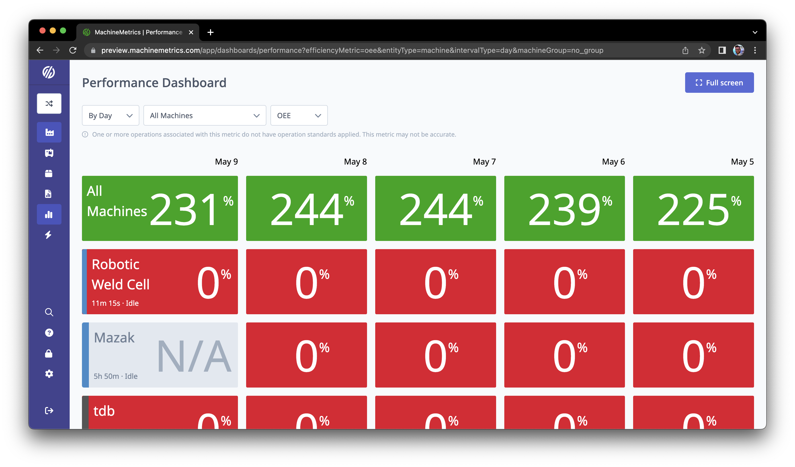Click the bar chart icon in sidebar
Image resolution: width=795 pixels, height=467 pixels.
coord(49,215)
